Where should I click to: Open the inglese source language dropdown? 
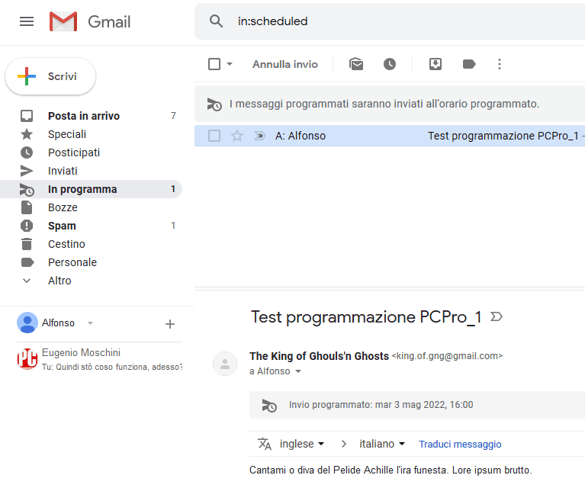pyautogui.click(x=302, y=444)
